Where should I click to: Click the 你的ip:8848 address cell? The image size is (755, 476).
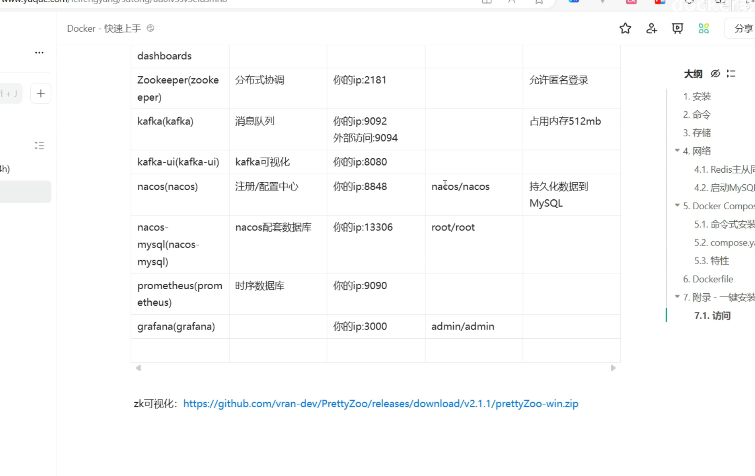point(376,194)
